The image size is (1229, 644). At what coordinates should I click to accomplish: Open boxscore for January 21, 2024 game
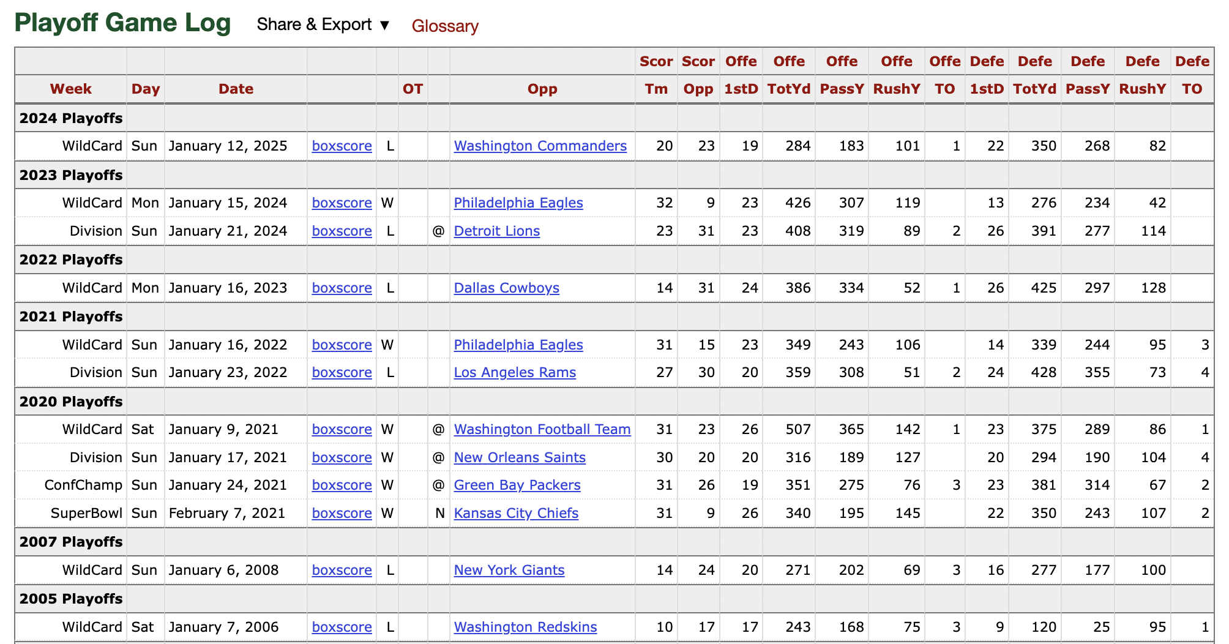click(x=342, y=231)
